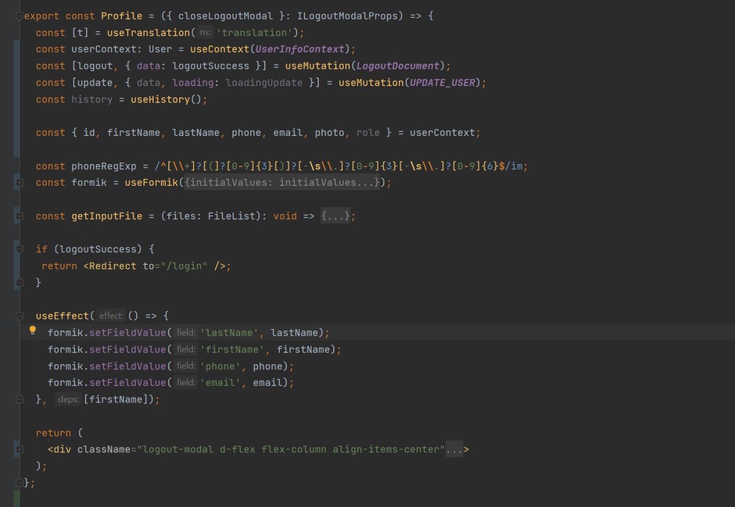Click the logoutSuccess alias in the useMutation line
This screenshot has width=735, height=507.
[211, 66]
